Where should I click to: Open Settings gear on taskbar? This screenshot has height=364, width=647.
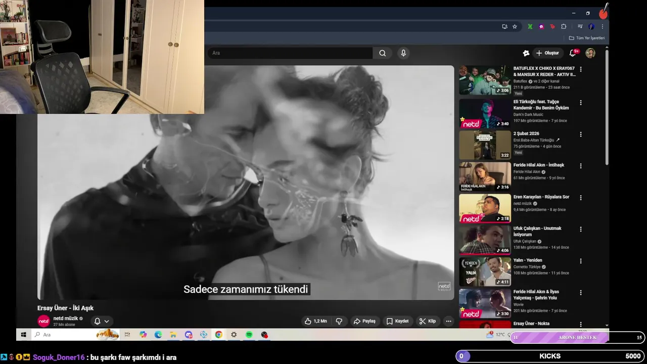tap(234, 335)
